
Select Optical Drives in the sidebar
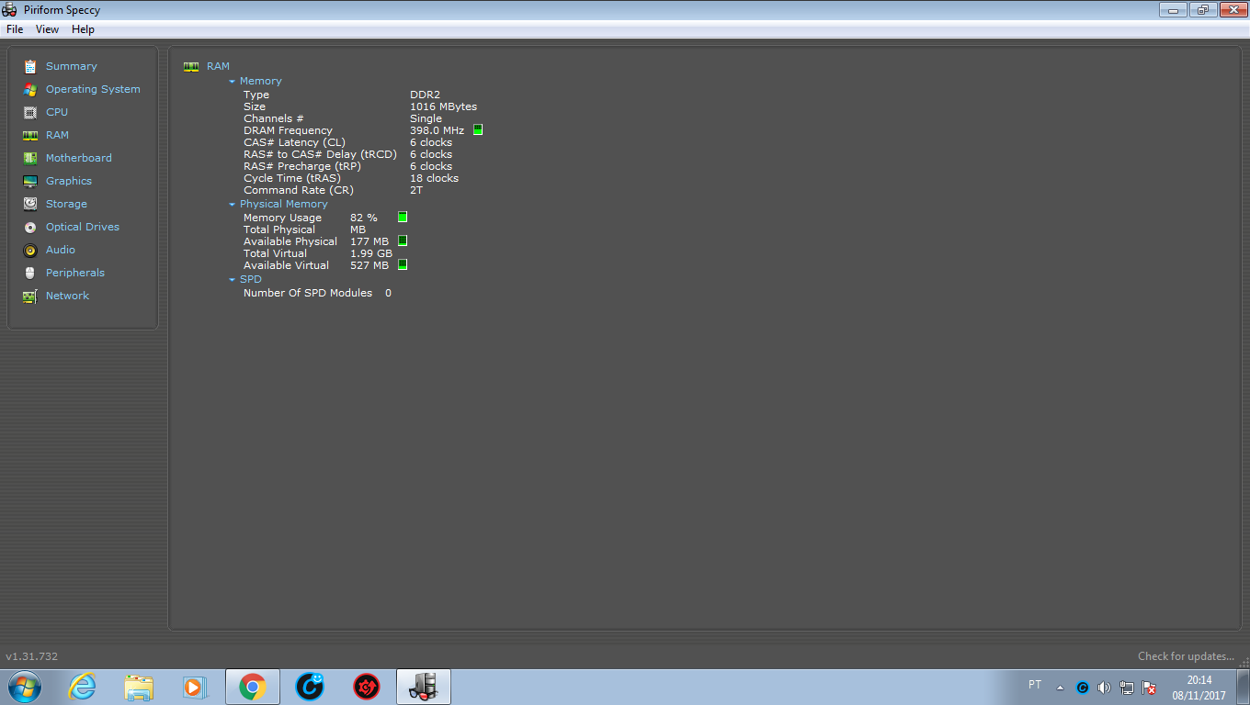click(83, 227)
